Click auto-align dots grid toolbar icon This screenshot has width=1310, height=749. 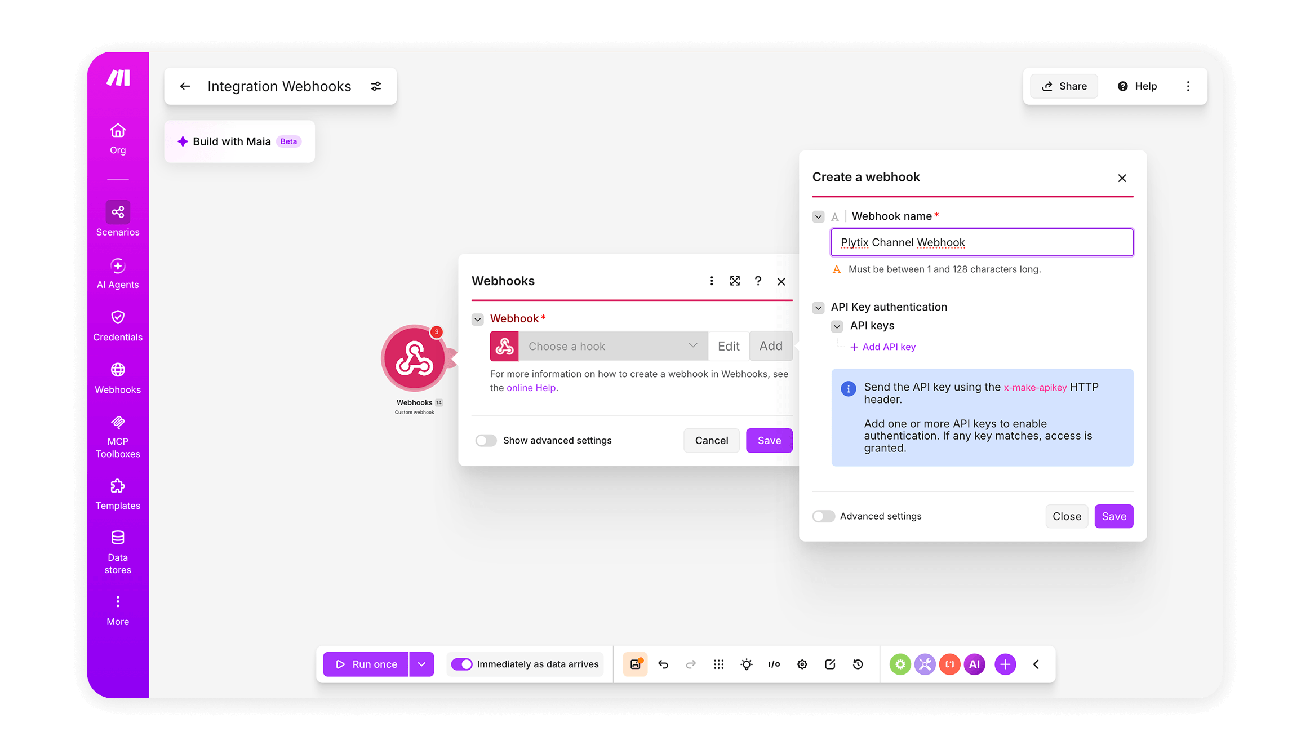718,664
